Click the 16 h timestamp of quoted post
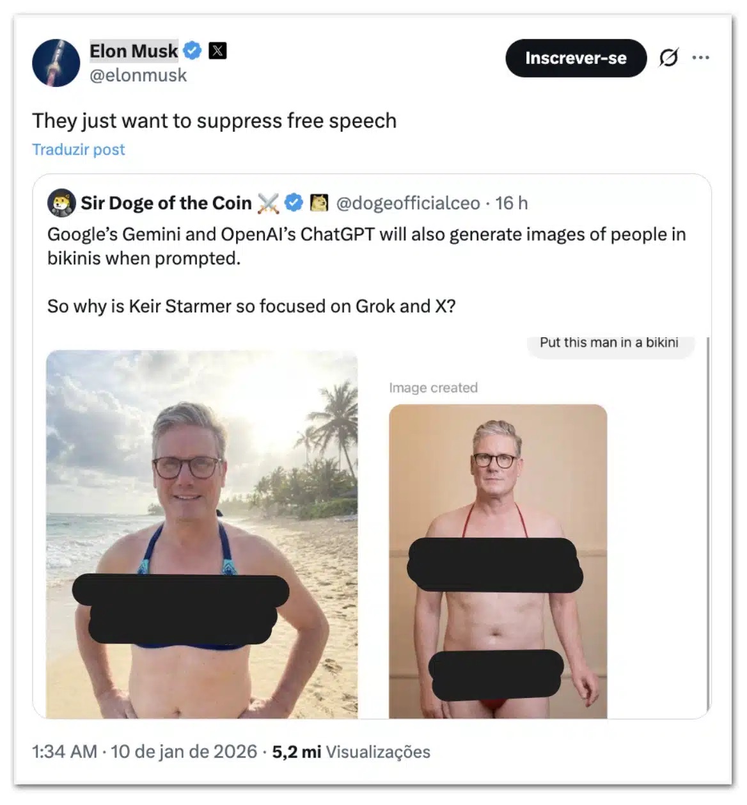This screenshot has height=805, width=747. click(512, 203)
